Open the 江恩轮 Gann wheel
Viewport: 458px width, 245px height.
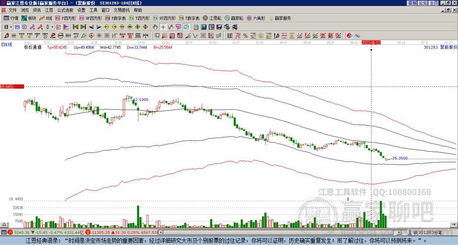click(212, 18)
